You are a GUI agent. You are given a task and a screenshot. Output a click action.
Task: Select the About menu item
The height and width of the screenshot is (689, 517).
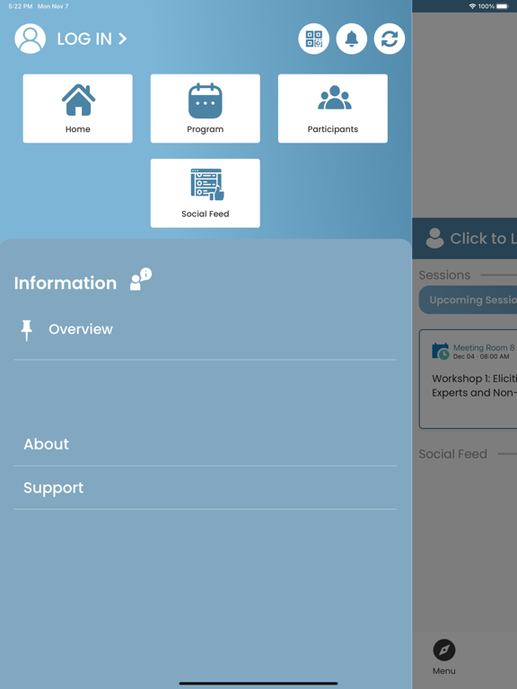click(206, 444)
